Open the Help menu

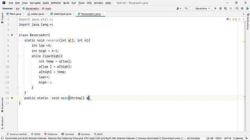(108, 3)
